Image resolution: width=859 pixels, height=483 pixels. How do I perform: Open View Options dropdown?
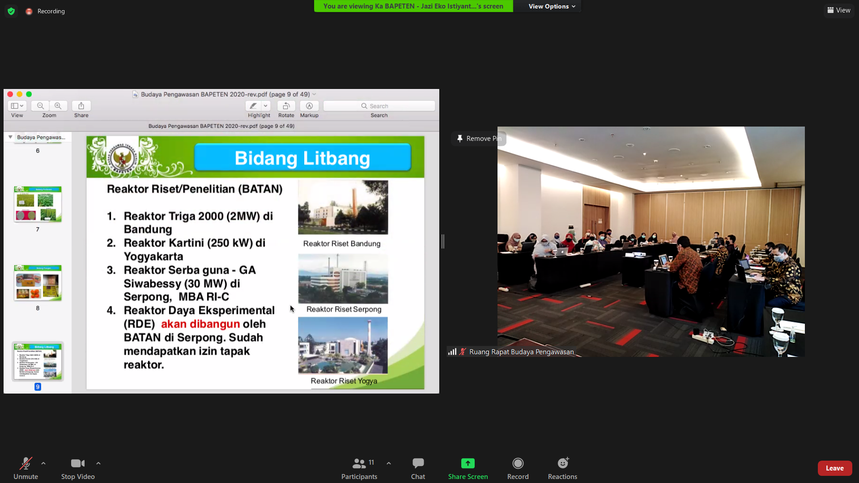click(x=552, y=6)
